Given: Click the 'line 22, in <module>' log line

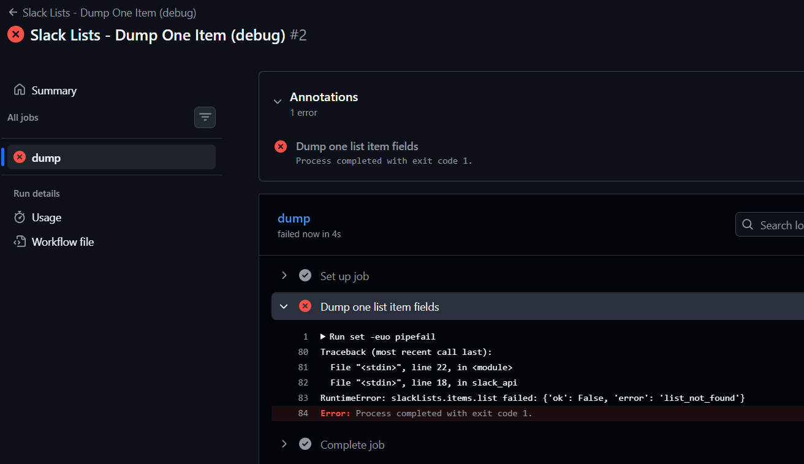Looking at the screenshot, I should pos(421,367).
